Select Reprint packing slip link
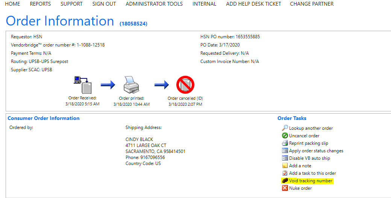 click(308, 143)
